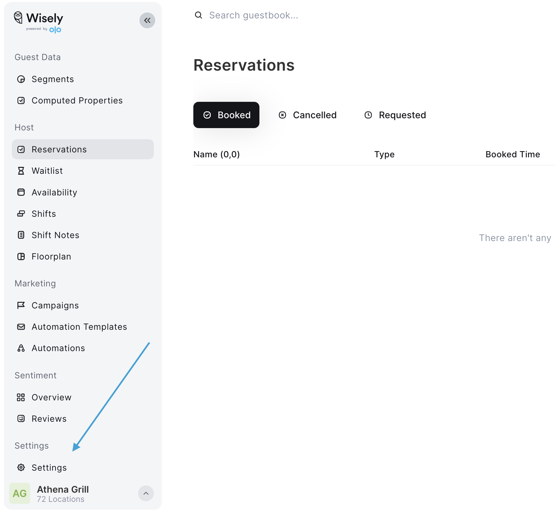The width and height of the screenshot is (555, 515).
Task: Click the Automation Templates envelope icon
Action: pos(21,327)
